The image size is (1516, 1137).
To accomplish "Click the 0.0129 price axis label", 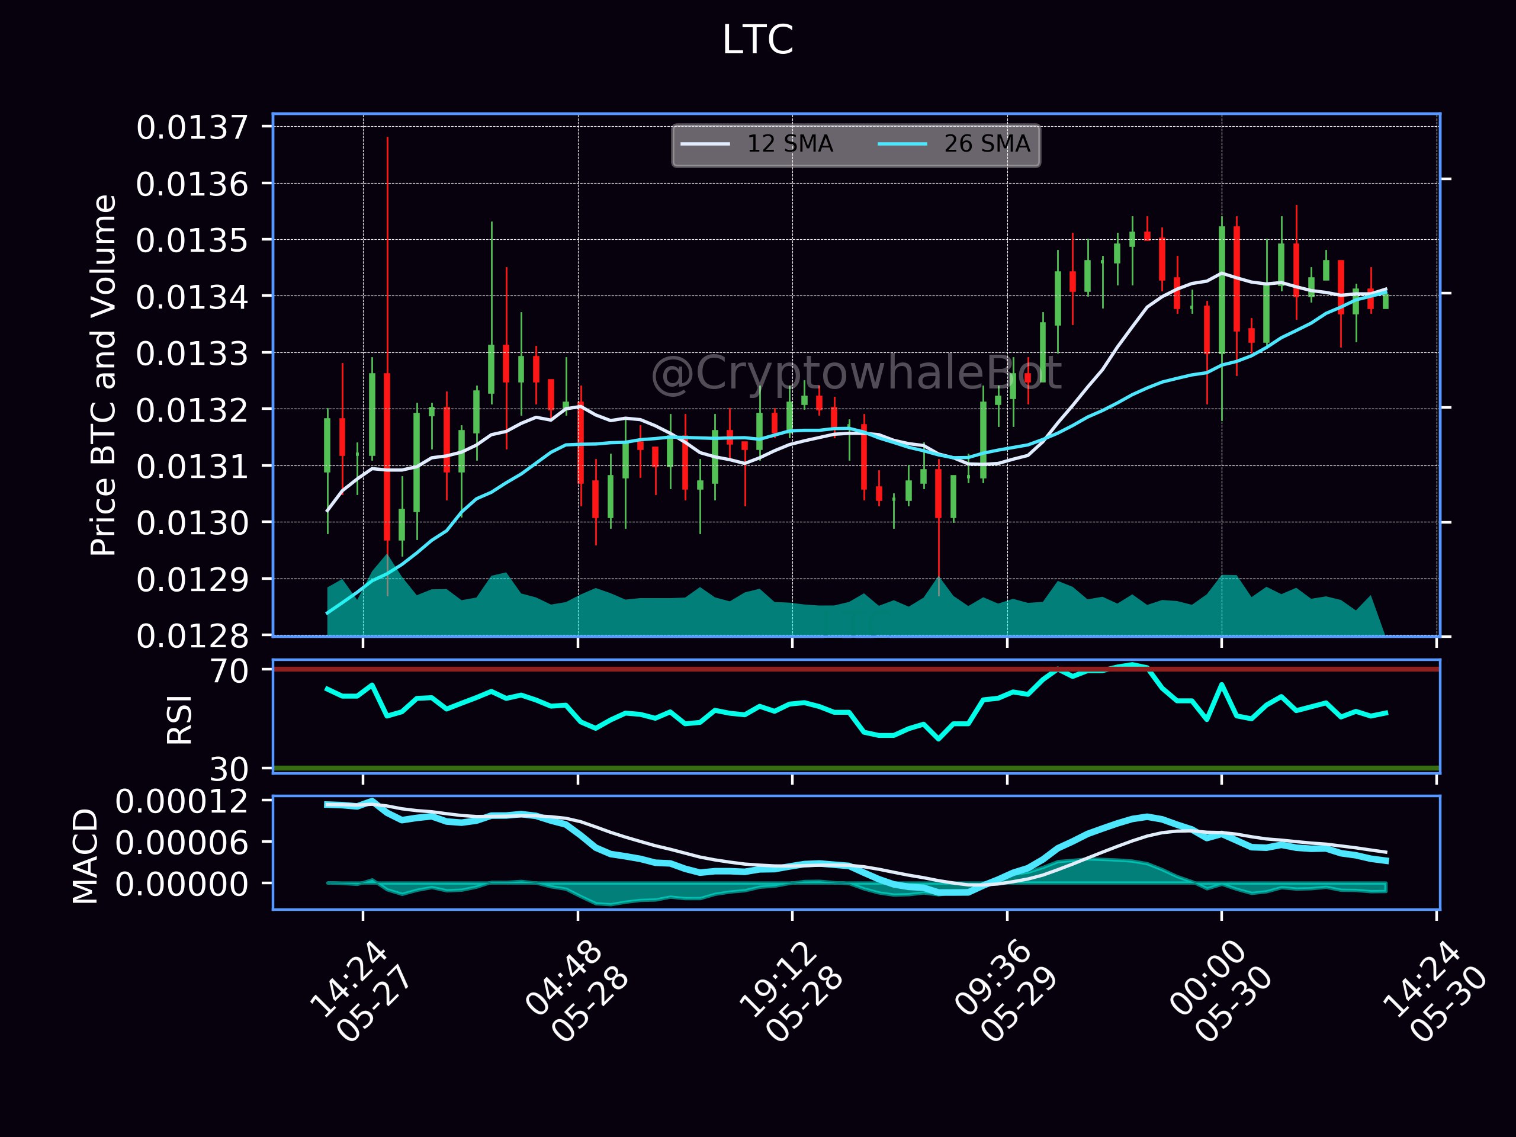I will click(x=192, y=580).
